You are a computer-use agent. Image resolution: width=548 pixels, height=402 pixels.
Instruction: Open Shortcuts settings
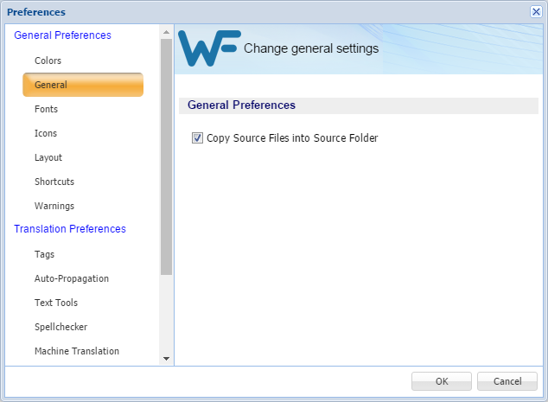(54, 182)
